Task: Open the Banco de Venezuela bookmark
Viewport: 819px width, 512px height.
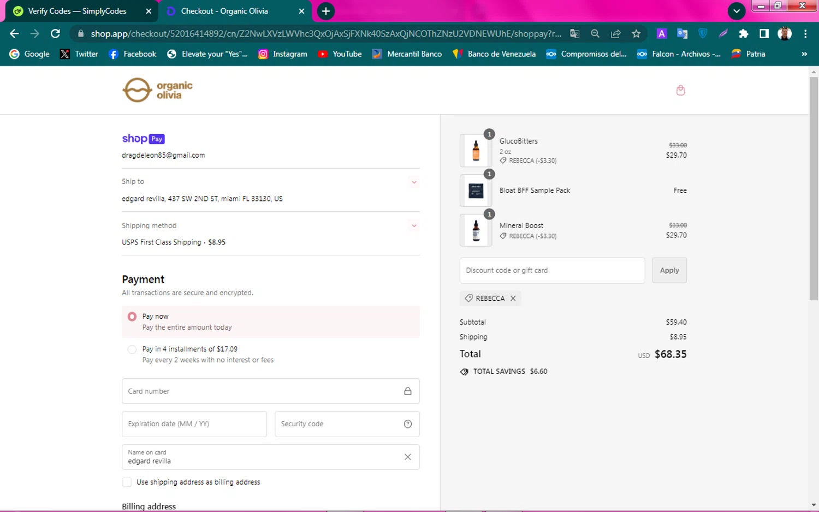Action: click(x=494, y=54)
